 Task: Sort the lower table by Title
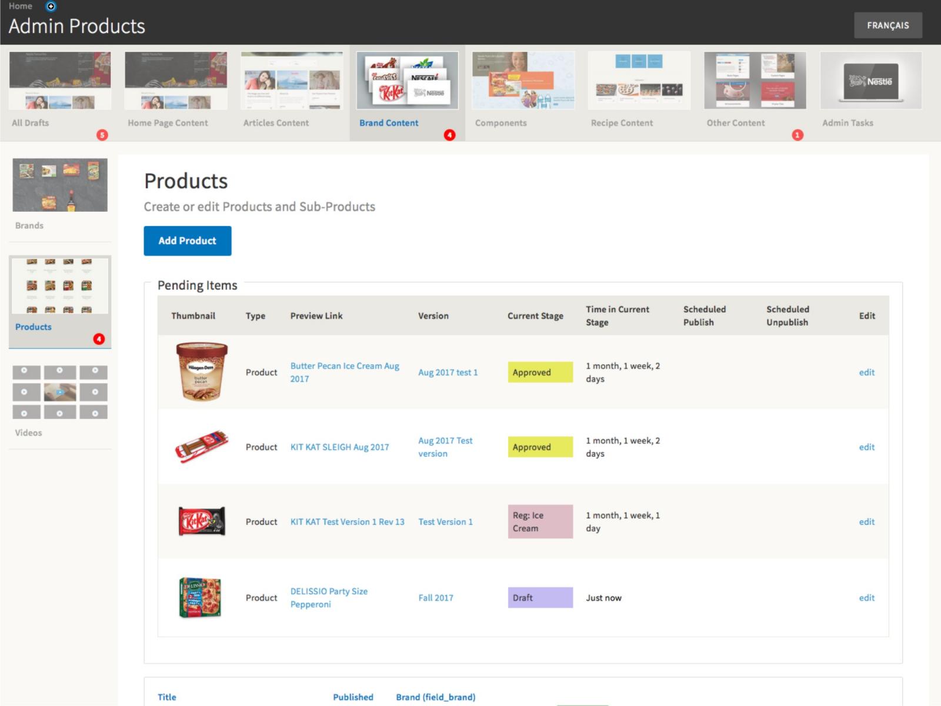pos(167,697)
